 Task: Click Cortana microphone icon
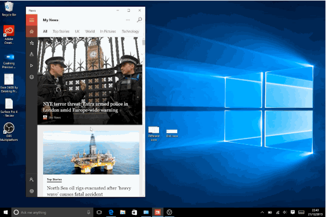click(x=88, y=212)
